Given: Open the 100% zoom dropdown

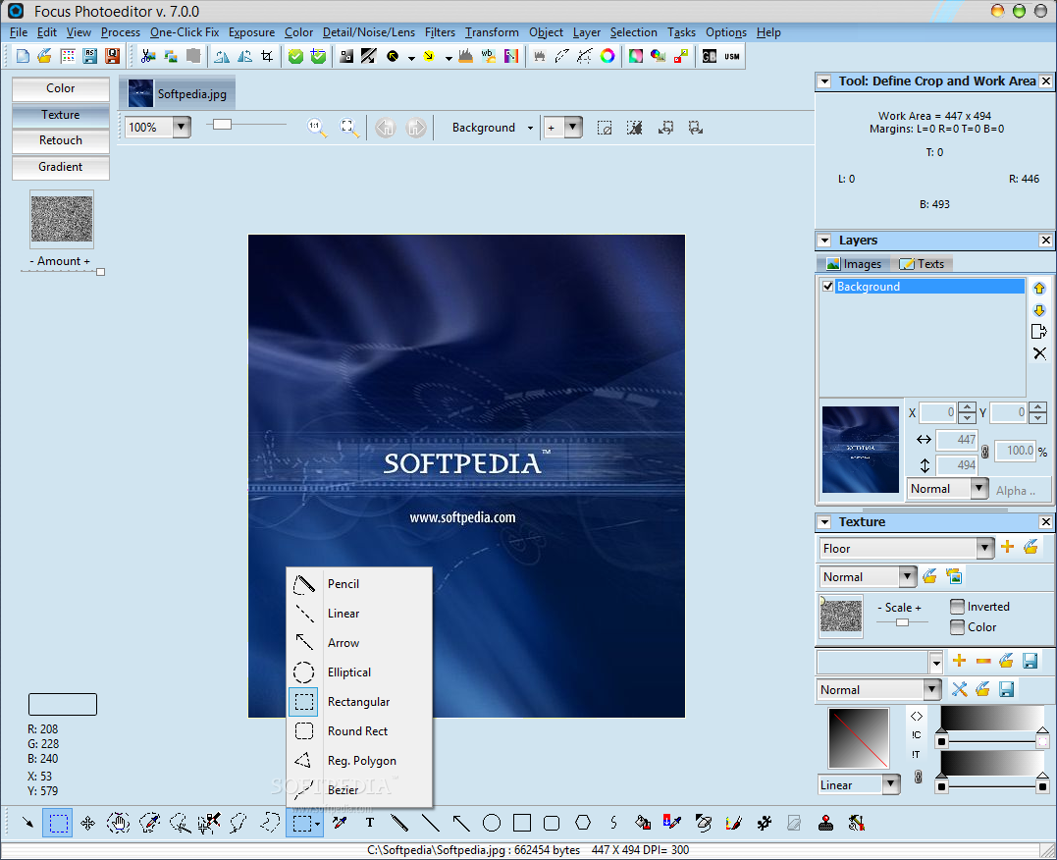Looking at the screenshot, I should tap(182, 127).
